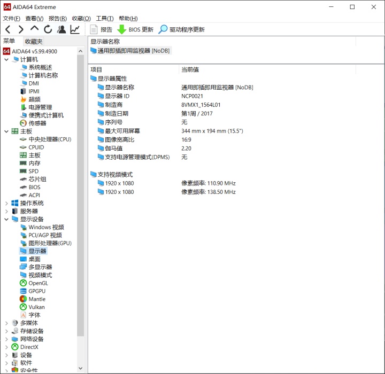Open the 查看(V) menu
Image resolution: width=385 pixels, height=374 pixels.
pyautogui.click(x=34, y=18)
